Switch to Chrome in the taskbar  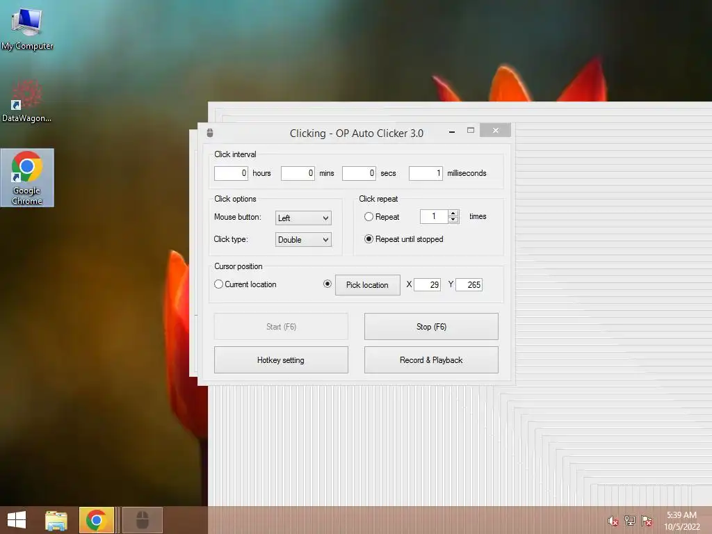[96, 520]
